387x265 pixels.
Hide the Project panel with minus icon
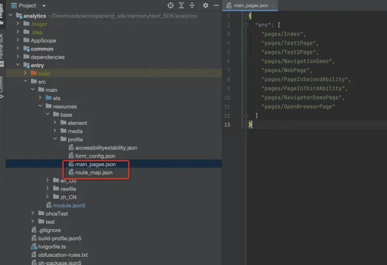(x=215, y=5)
